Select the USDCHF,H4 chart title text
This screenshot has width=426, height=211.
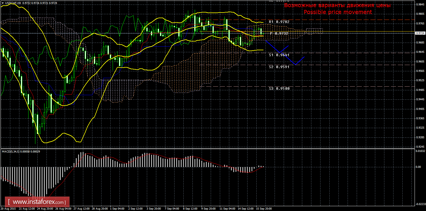pyautogui.click(x=13, y=3)
